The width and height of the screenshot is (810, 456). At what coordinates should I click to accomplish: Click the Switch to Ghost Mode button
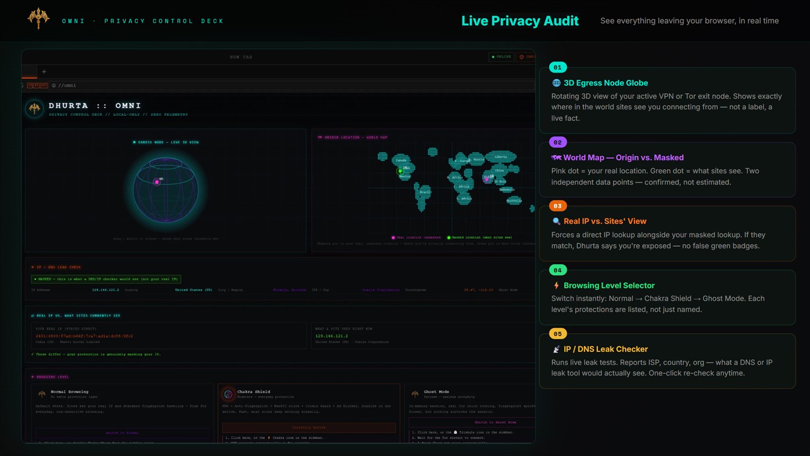(x=494, y=422)
